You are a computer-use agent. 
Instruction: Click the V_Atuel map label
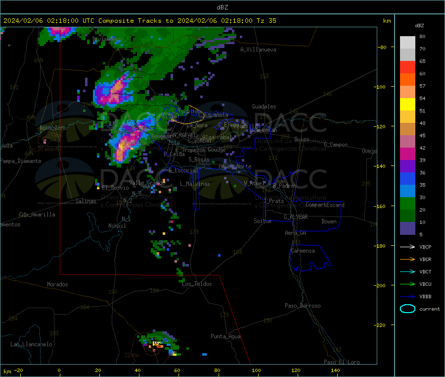254,183
